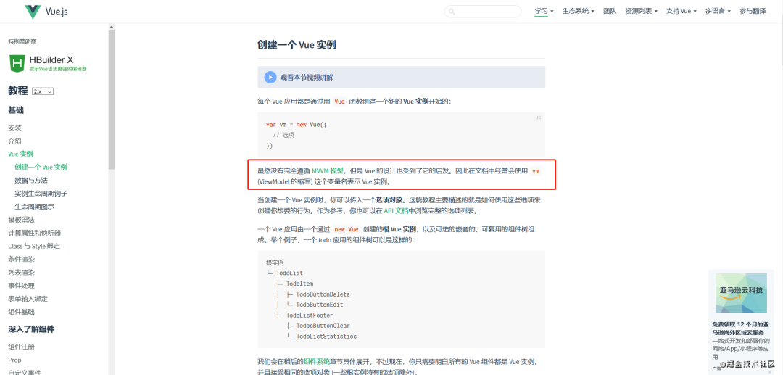Expand the 支持 Vue dropdown
The image size is (783, 375).
681,11
